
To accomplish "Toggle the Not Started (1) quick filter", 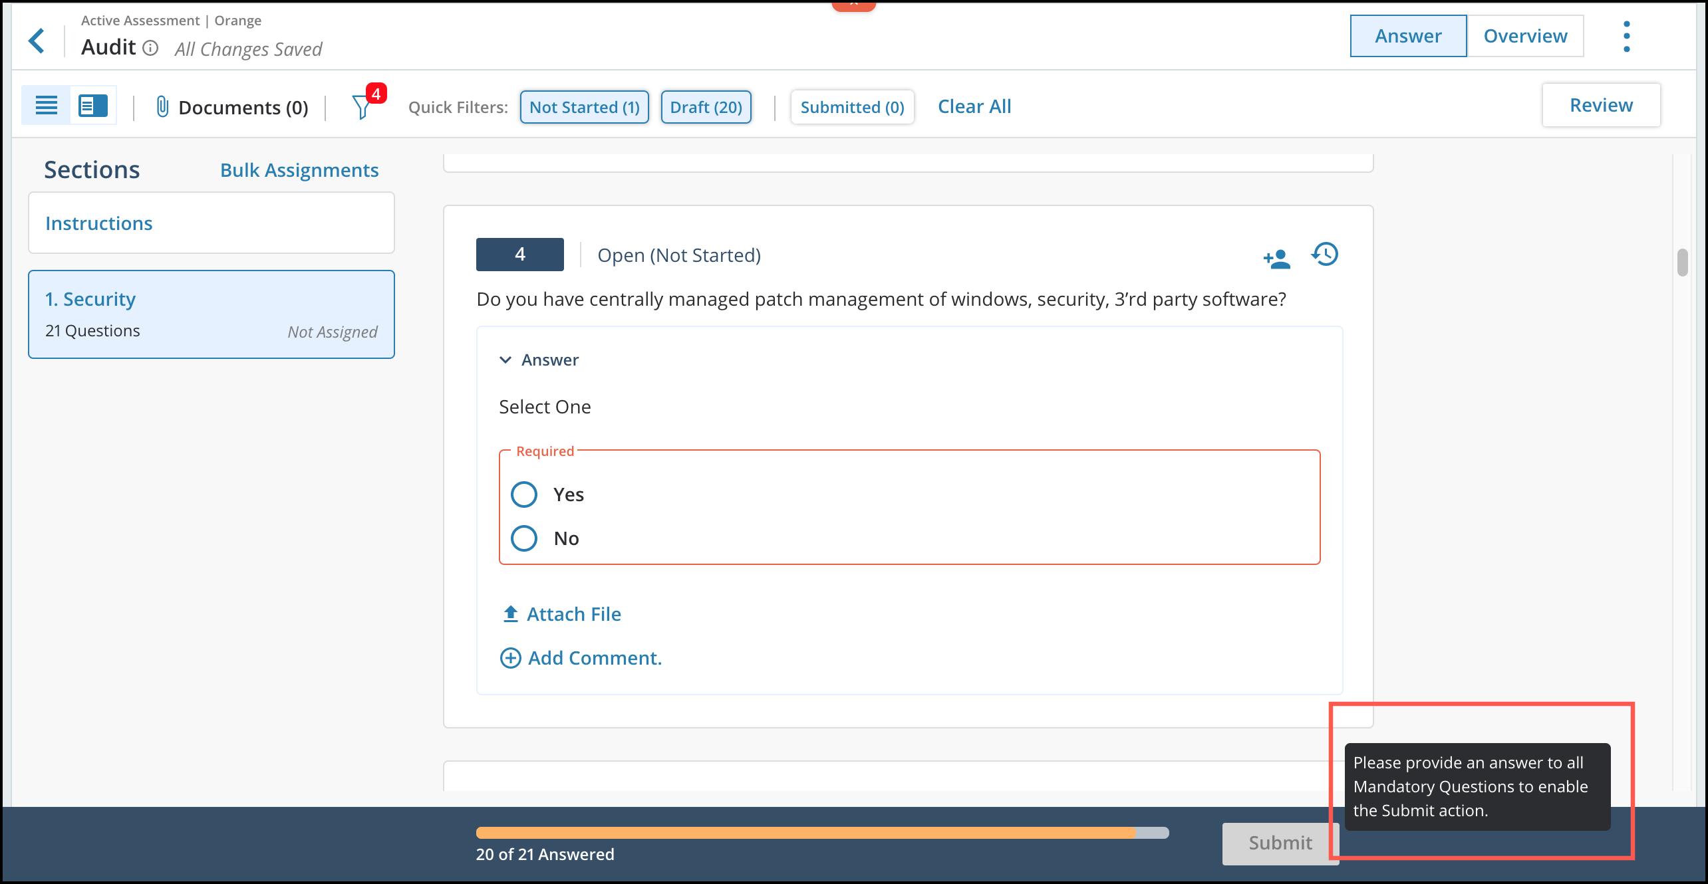I will pos(584,107).
